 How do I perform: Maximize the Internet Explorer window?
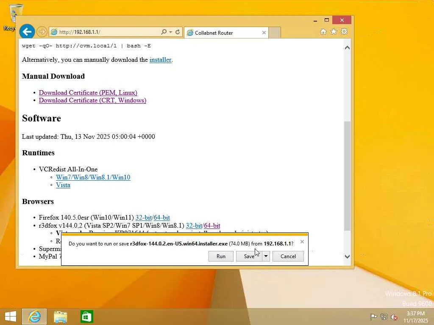click(327, 20)
